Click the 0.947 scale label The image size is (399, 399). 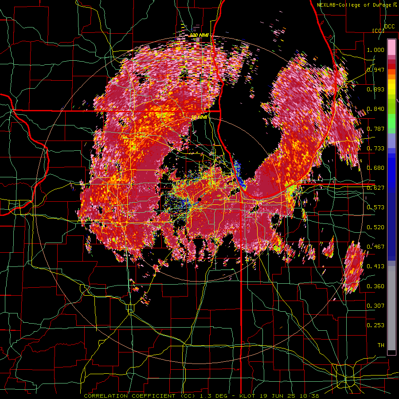click(376, 70)
